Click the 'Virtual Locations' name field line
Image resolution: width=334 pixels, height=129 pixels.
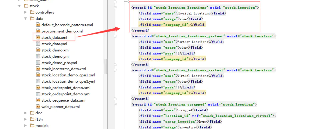(x=181, y=76)
